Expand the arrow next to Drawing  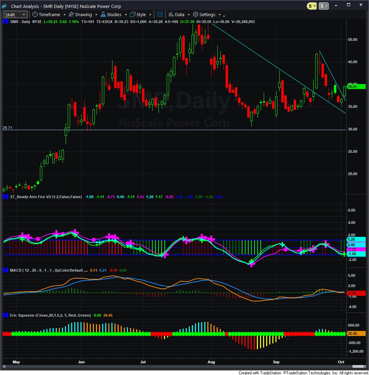coord(96,15)
